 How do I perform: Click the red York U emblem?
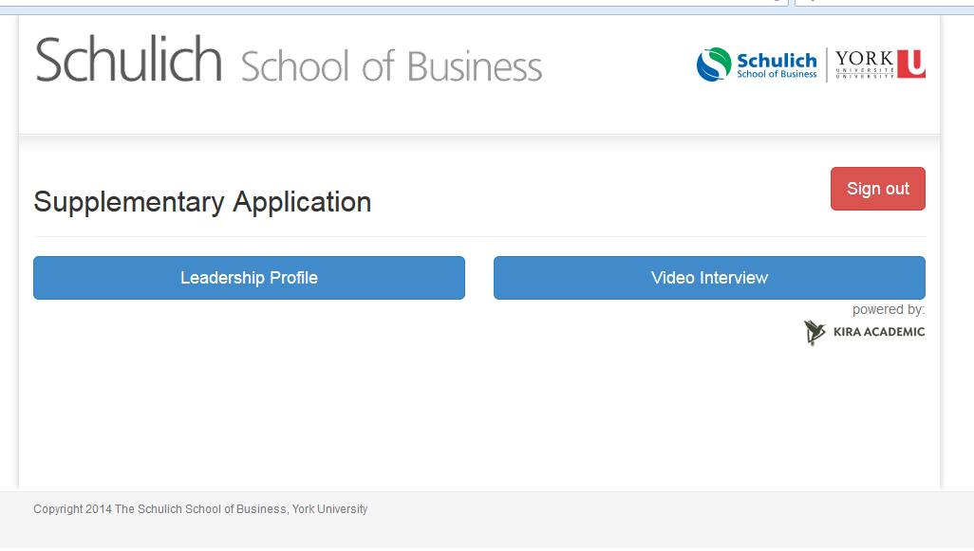click(911, 64)
